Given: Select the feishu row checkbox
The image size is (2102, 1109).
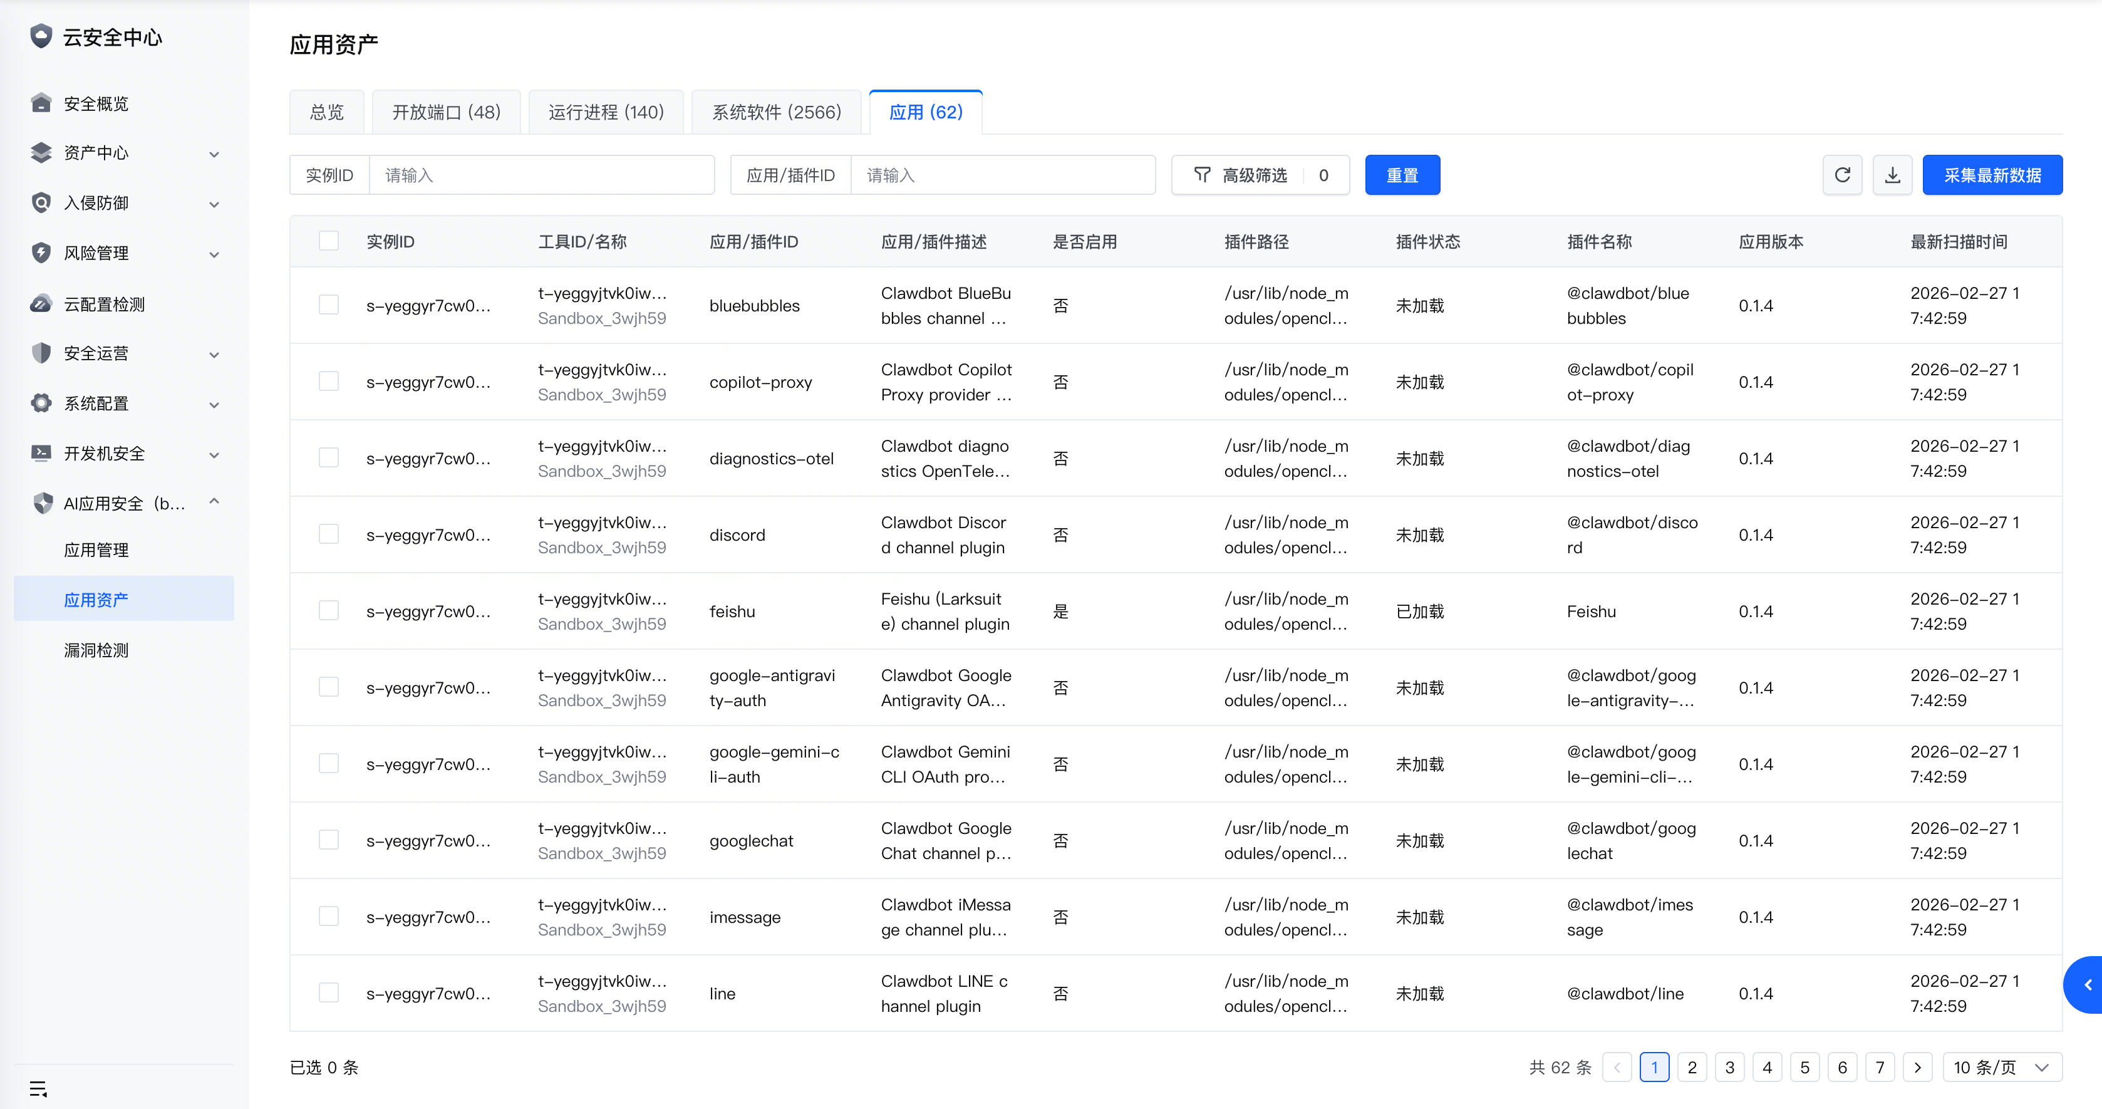Looking at the screenshot, I should coord(328,610).
